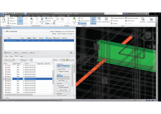
Task: Switch to the Rules tab
Action: coord(6,56)
